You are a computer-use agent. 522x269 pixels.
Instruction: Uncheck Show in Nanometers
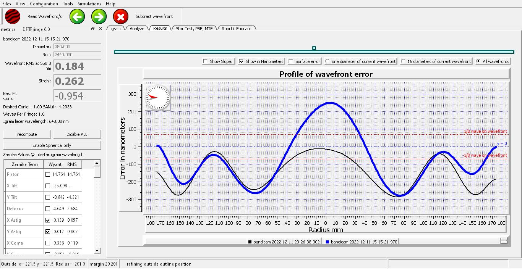(x=242, y=61)
